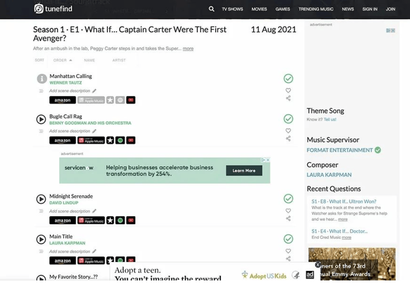Sort songs by Order
This screenshot has height=283, width=410.
[x=63, y=60]
